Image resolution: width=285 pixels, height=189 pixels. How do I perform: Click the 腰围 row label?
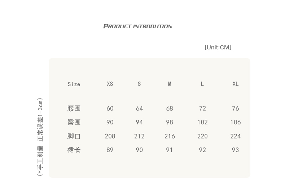74,109
